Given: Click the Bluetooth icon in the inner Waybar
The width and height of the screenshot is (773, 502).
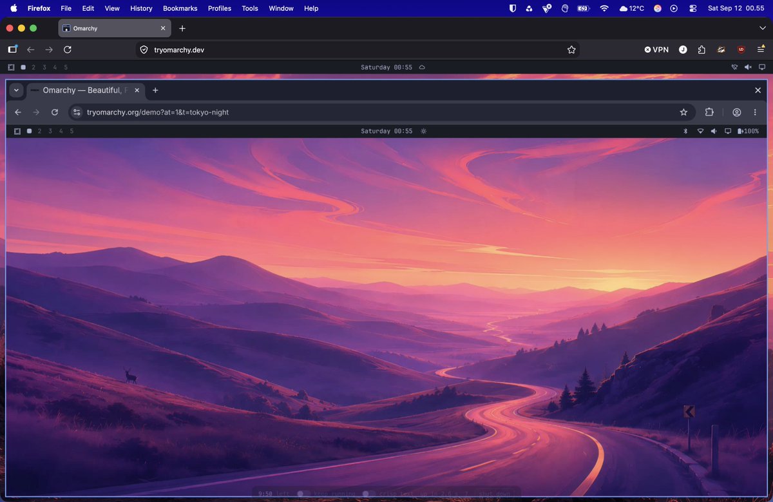Looking at the screenshot, I should tap(686, 131).
